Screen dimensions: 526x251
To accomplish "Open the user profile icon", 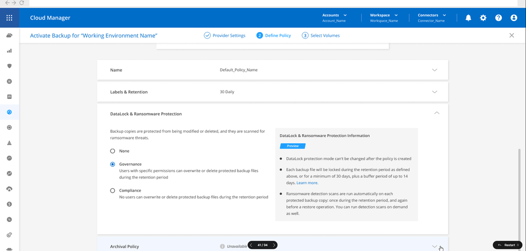I will 514,18.
